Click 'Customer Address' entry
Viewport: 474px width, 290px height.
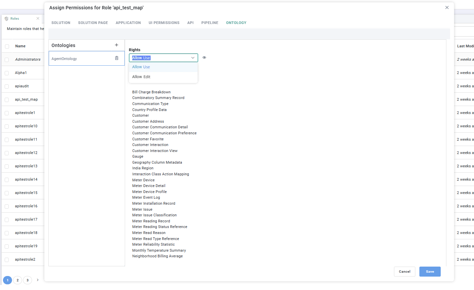pyautogui.click(x=148, y=121)
